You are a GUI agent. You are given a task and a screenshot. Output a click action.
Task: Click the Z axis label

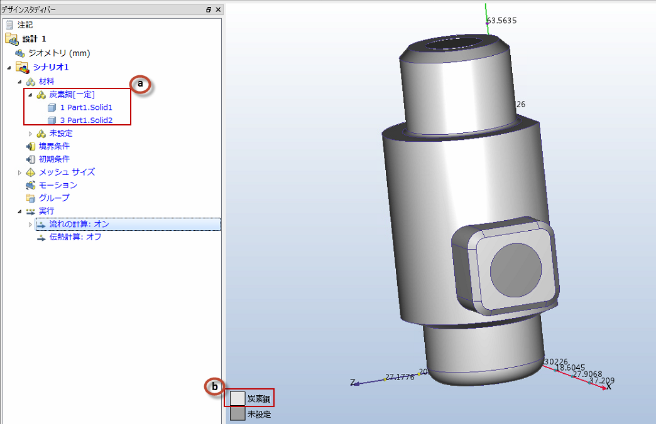(x=353, y=383)
